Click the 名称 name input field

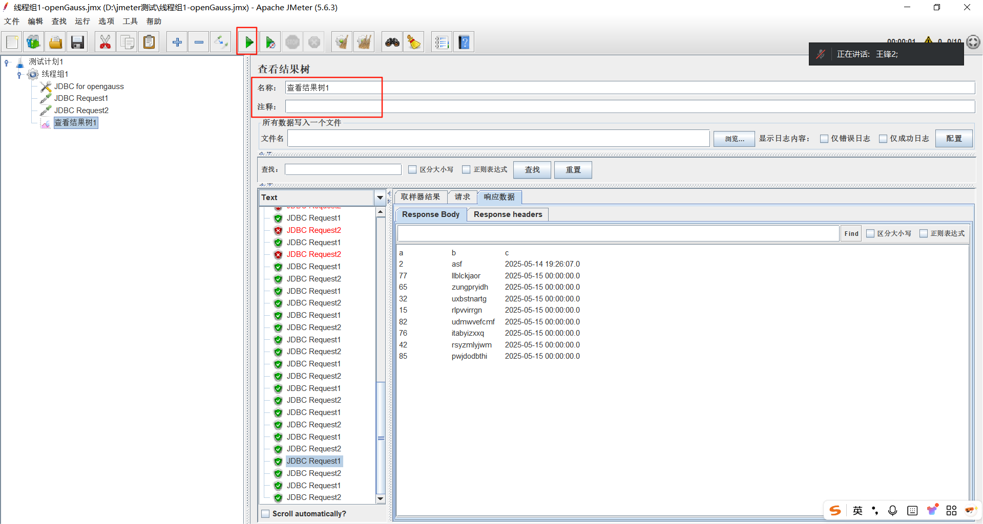[630, 88]
